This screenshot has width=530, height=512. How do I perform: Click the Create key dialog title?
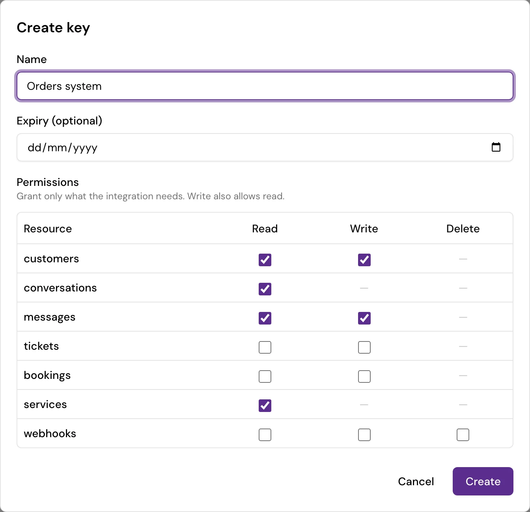[53, 28]
